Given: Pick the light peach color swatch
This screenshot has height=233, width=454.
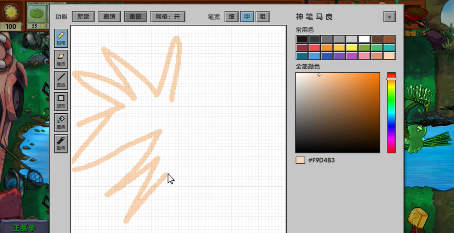Looking at the screenshot, I should coord(390,56).
